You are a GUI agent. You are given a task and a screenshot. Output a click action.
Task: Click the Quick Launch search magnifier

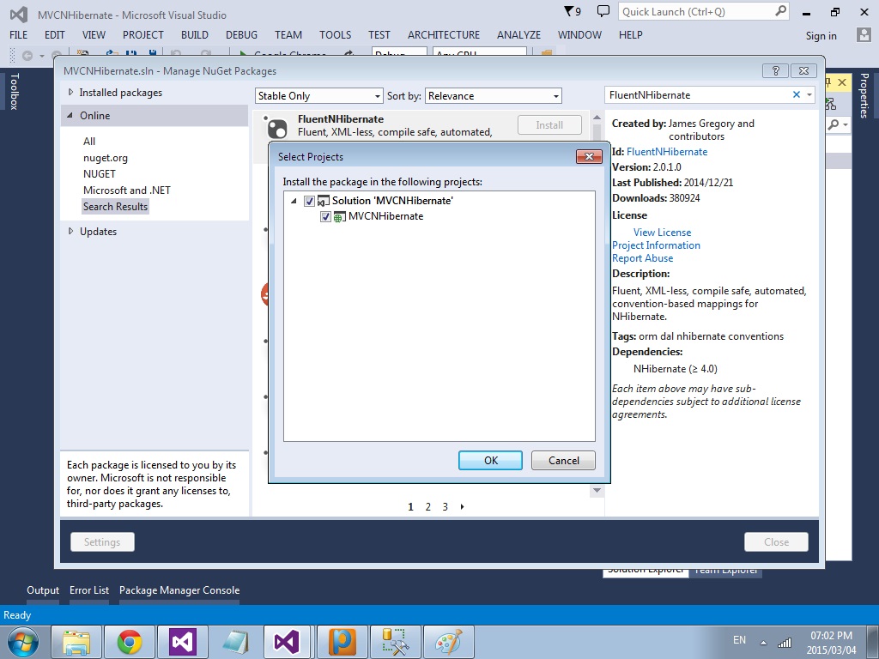coord(780,11)
